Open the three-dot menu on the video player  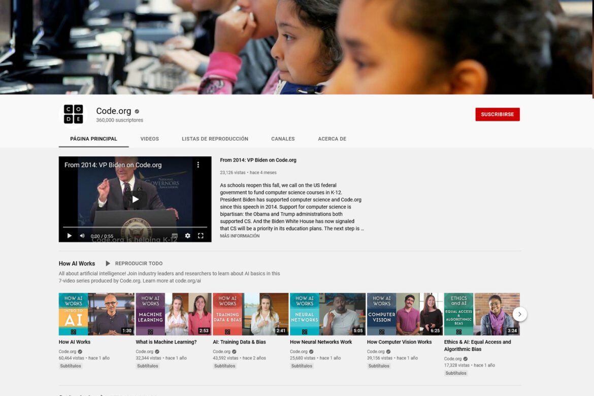(198, 165)
